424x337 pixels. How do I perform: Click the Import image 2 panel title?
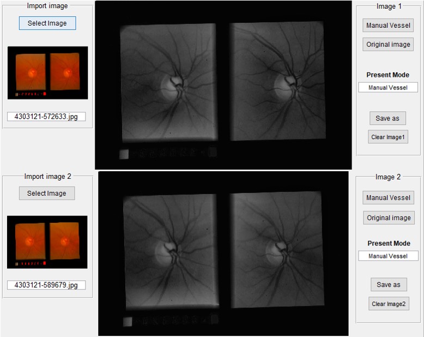pyautogui.click(x=47, y=176)
